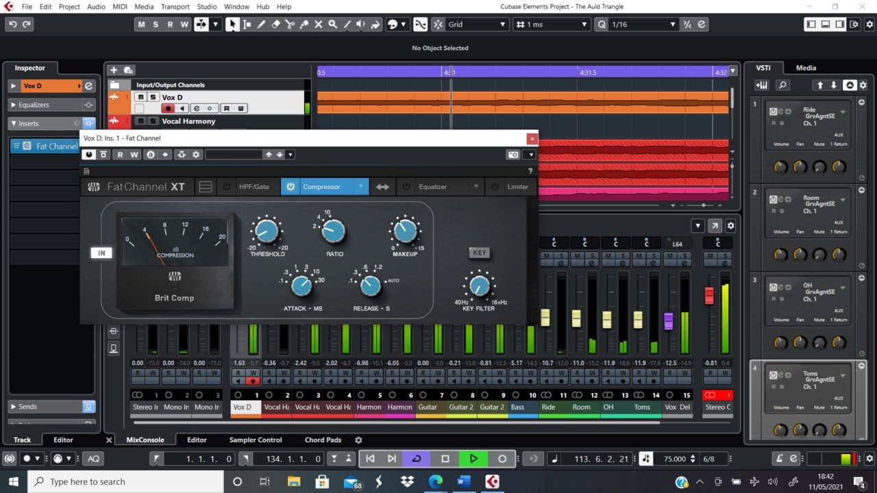Toggle the metronome click button
This screenshot has height=493, width=877.
click(779, 459)
